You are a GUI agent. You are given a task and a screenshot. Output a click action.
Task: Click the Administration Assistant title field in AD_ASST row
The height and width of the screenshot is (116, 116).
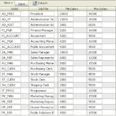tap(42, 25)
